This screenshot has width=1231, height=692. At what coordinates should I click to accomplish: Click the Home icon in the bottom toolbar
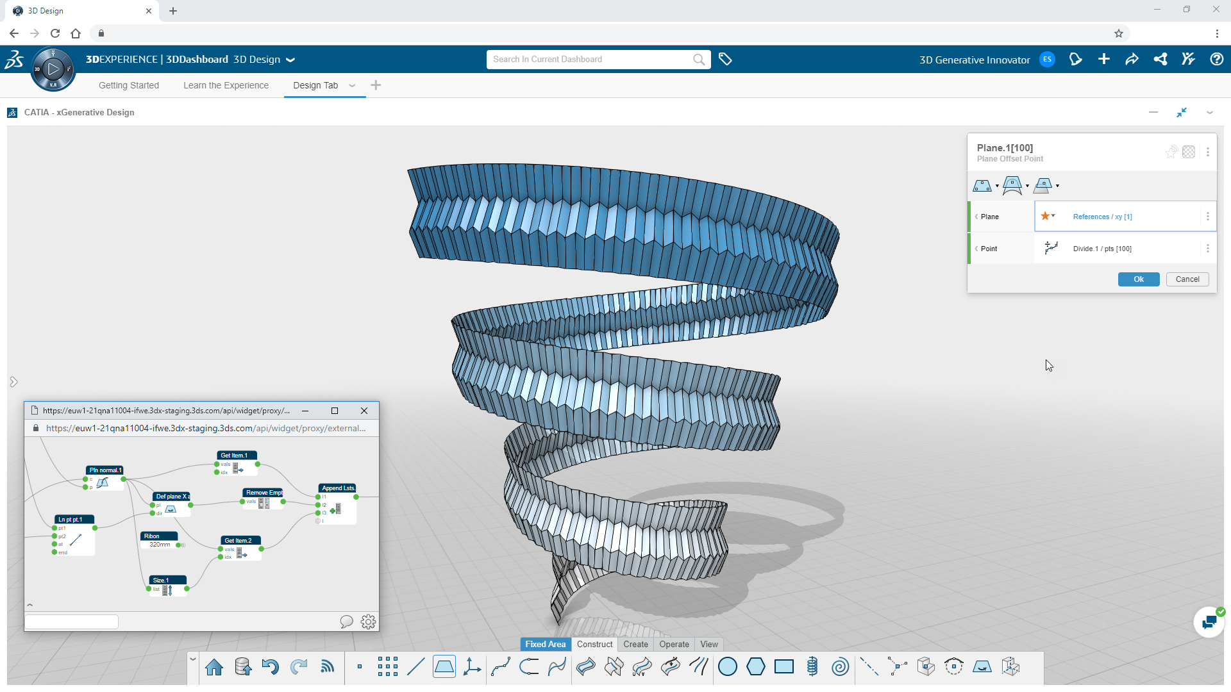pos(214,667)
